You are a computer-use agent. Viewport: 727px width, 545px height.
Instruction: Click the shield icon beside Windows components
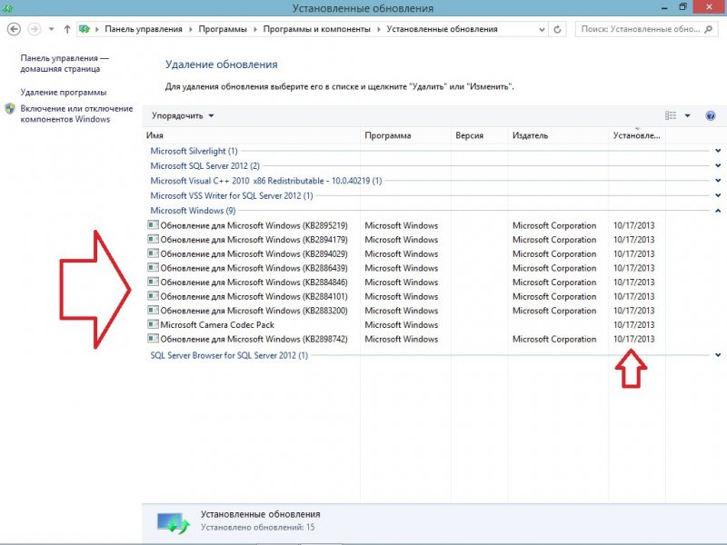pos(10,109)
